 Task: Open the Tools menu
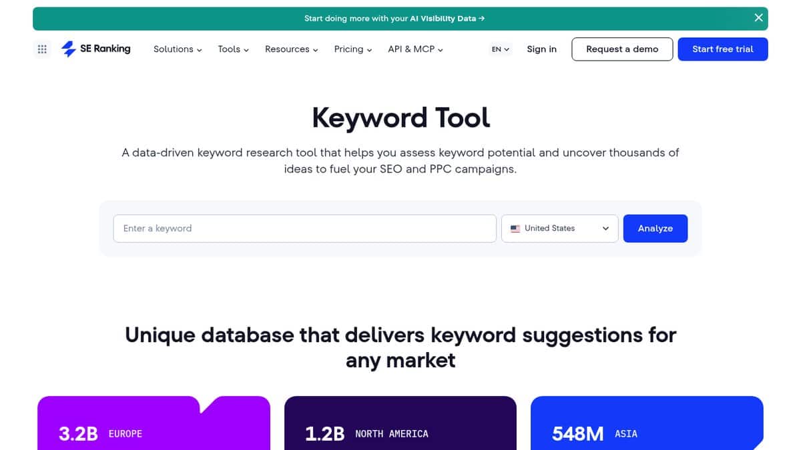[x=234, y=49]
